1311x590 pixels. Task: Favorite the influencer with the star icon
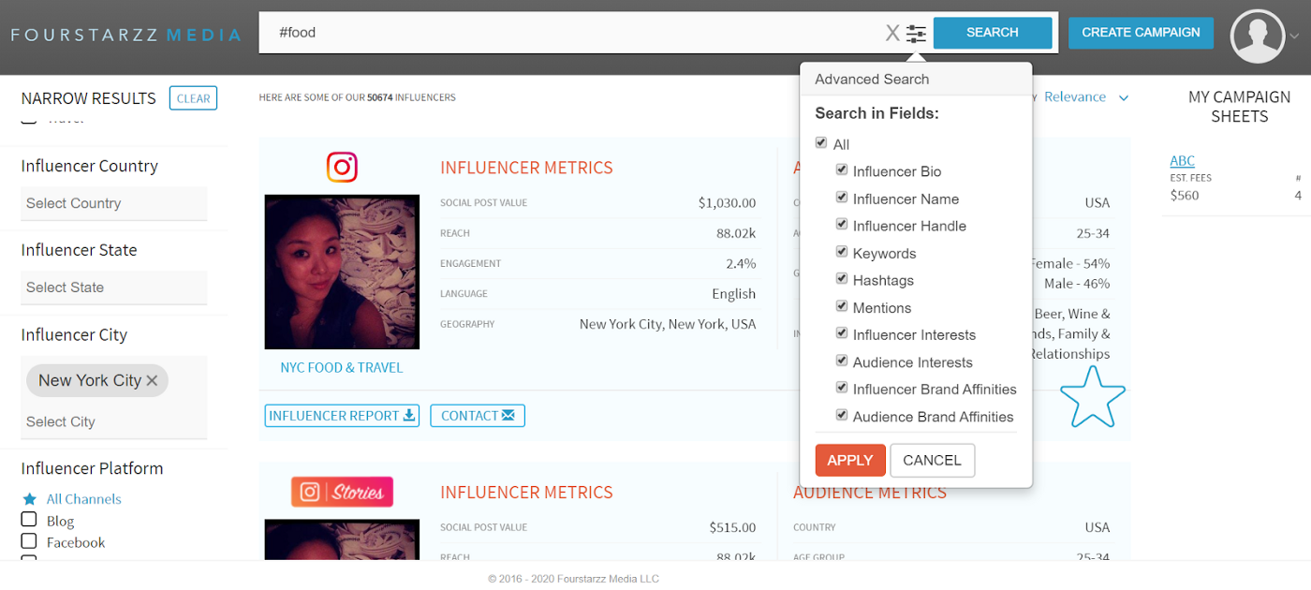[x=1092, y=397]
